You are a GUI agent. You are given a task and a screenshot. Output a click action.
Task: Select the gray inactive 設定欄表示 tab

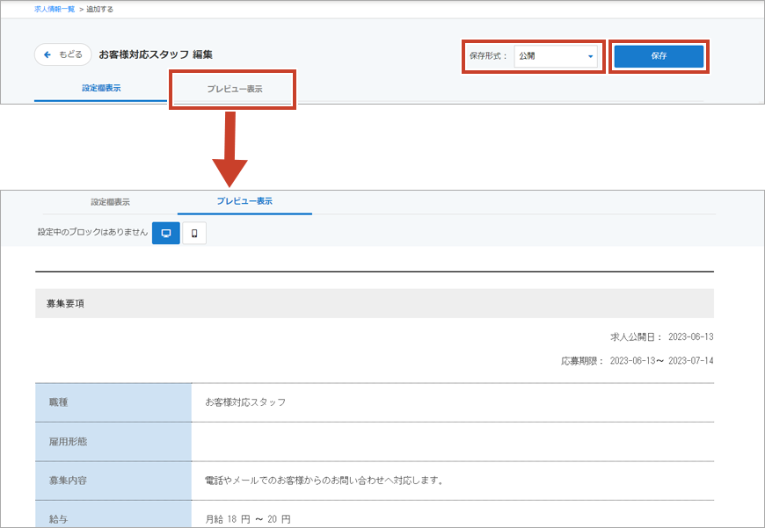click(110, 201)
